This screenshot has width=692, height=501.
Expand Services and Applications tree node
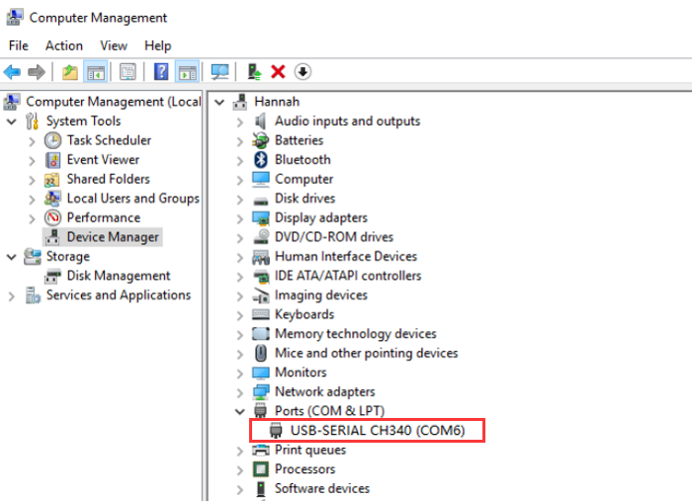click(x=12, y=295)
